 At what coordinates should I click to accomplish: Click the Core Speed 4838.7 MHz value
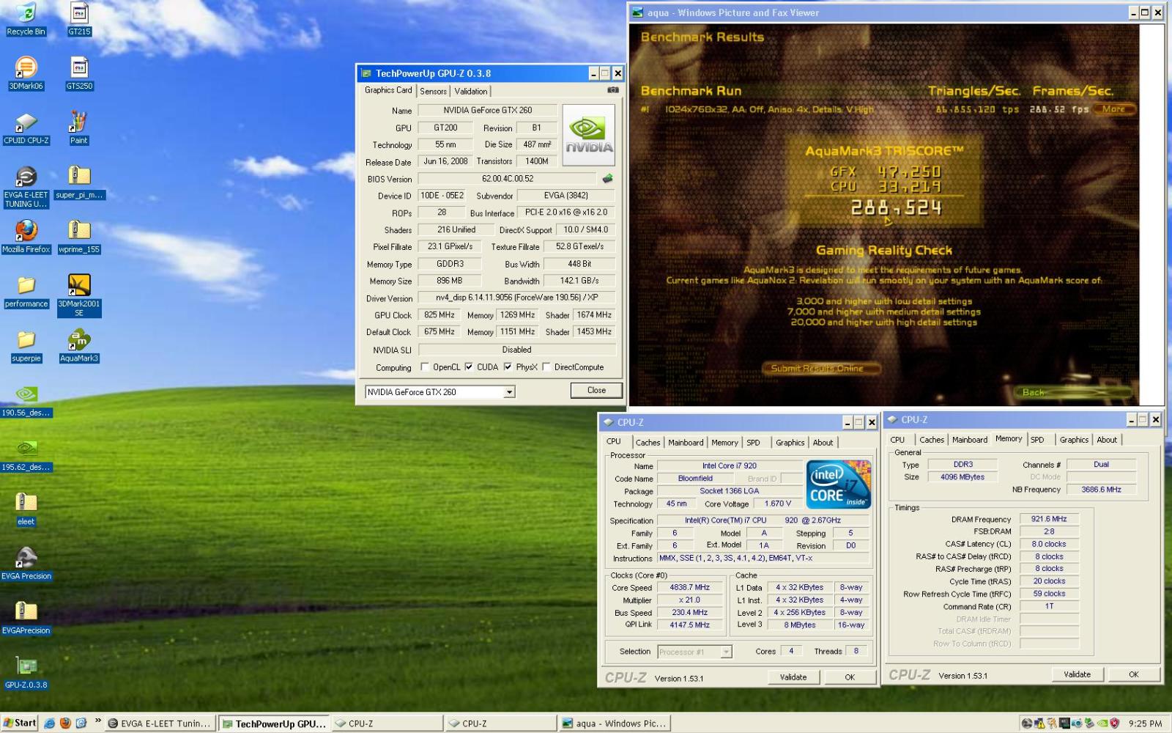click(690, 588)
